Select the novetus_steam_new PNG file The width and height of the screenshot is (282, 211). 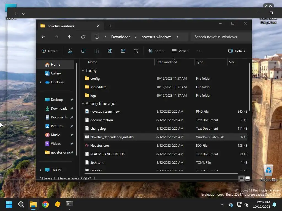(x=166, y=112)
